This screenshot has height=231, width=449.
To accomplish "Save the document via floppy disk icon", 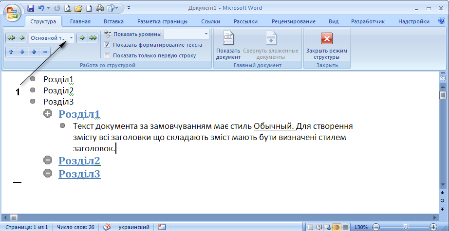I will 31,8.
